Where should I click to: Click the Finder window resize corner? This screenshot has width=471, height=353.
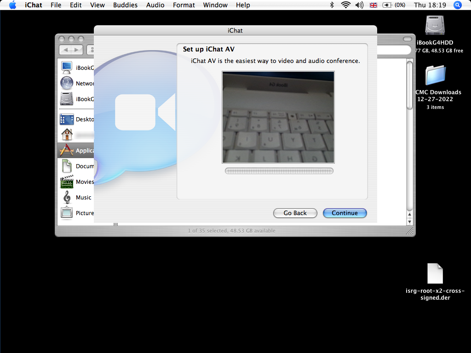[410, 231]
